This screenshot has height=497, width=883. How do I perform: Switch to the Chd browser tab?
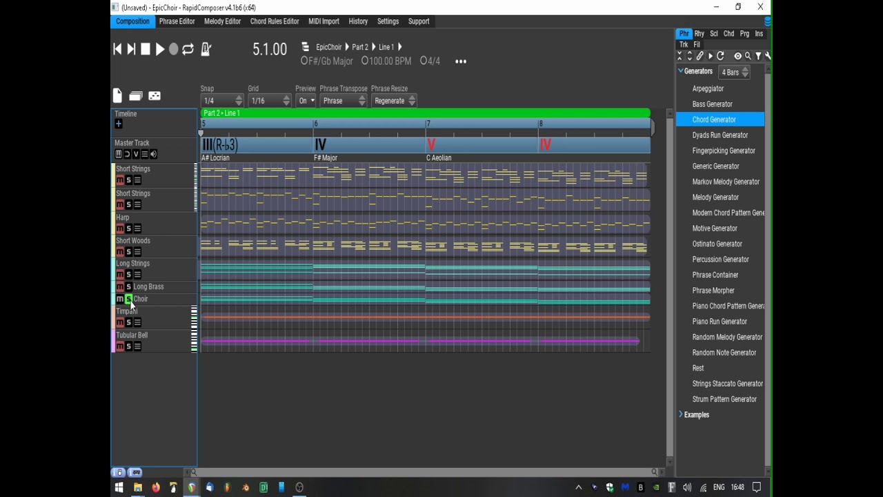[x=728, y=34]
